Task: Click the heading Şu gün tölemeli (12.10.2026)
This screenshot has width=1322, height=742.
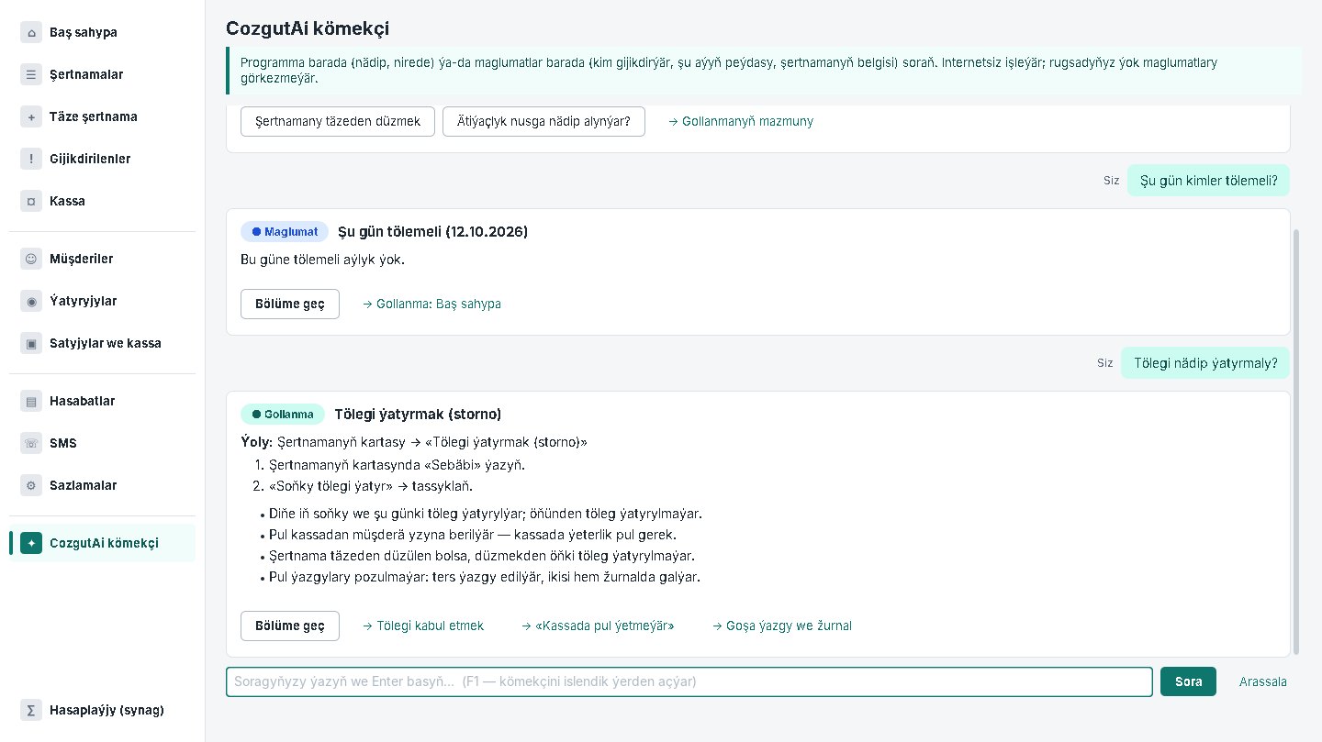Action: [x=433, y=232]
